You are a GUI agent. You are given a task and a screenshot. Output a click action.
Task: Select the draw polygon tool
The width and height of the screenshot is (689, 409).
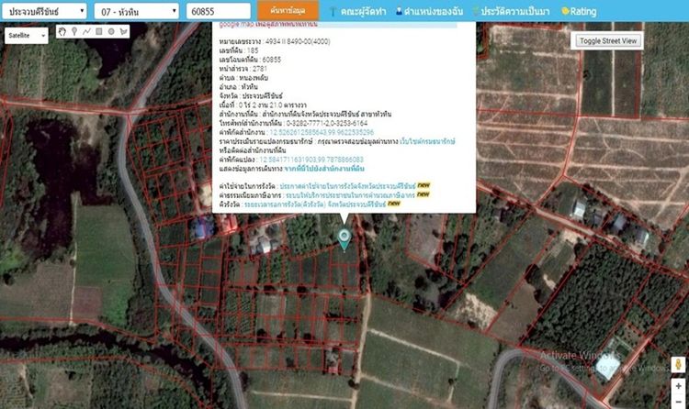[x=122, y=32]
